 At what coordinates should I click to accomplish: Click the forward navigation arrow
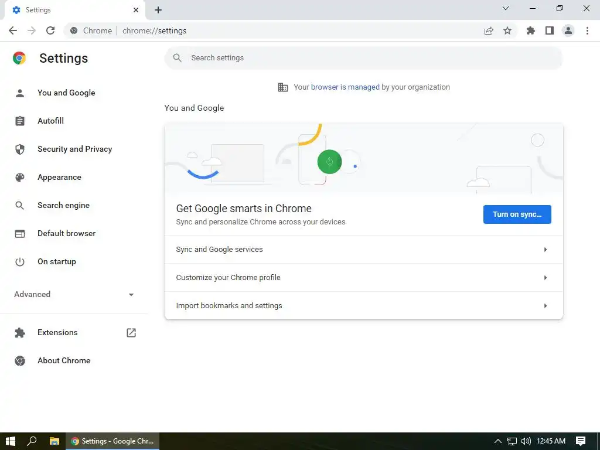[32, 30]
